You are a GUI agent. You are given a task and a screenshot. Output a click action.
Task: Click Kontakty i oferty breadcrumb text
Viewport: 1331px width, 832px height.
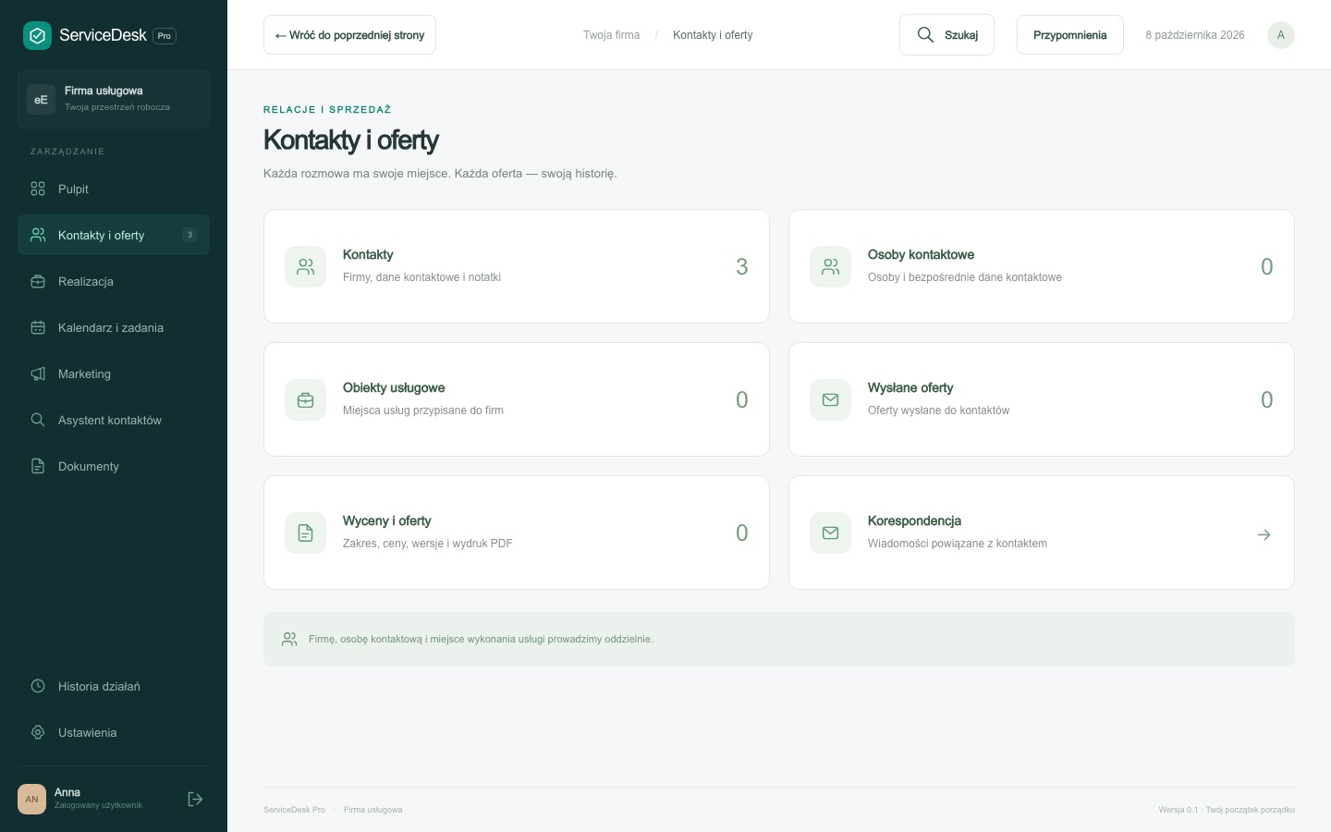coord(713,35)
